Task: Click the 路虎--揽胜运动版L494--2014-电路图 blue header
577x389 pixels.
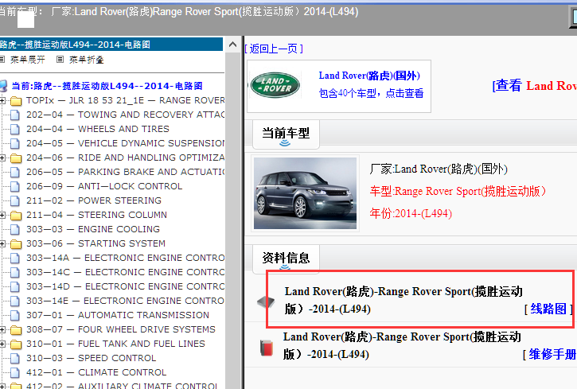Action: coord(111,45)
